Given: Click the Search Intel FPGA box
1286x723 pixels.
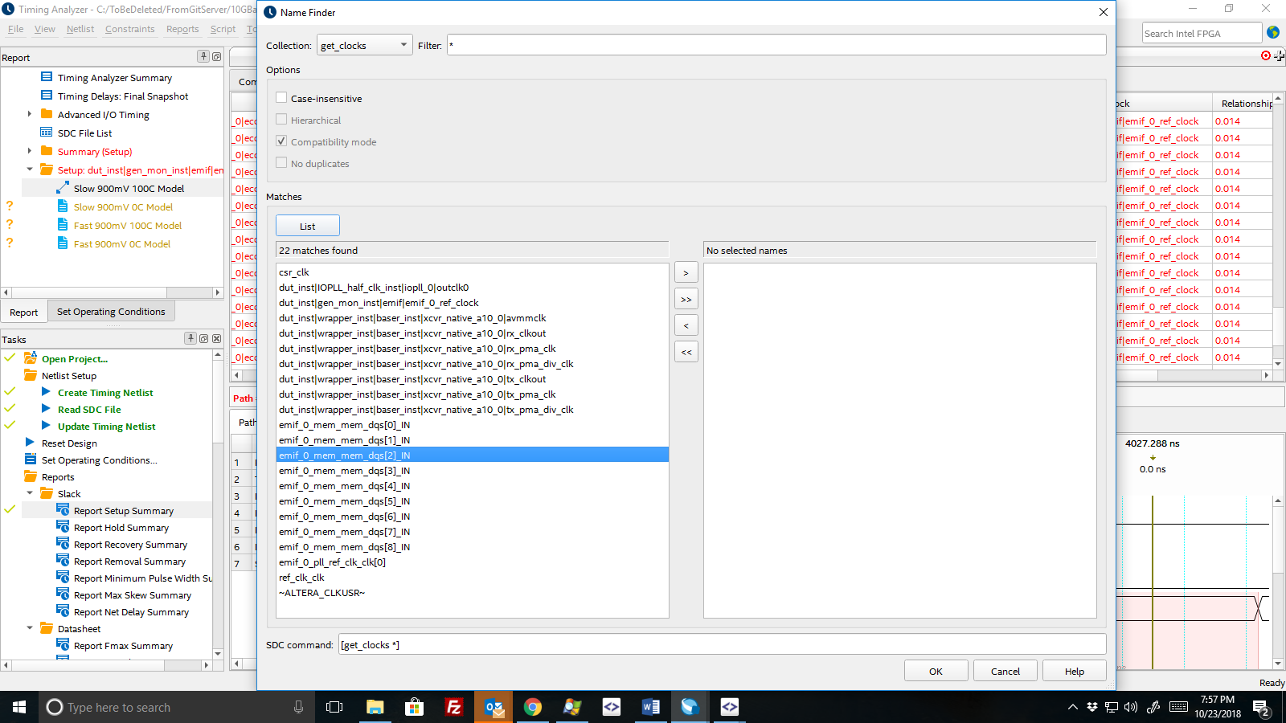Looking at the screenshot, I should click(1202, 33).
